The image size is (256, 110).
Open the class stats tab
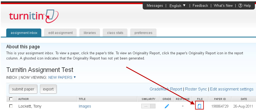coord(115,33)
